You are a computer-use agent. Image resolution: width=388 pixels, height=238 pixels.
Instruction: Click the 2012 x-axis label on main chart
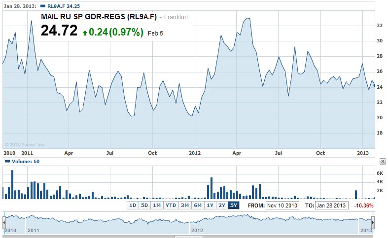point(195,153)
